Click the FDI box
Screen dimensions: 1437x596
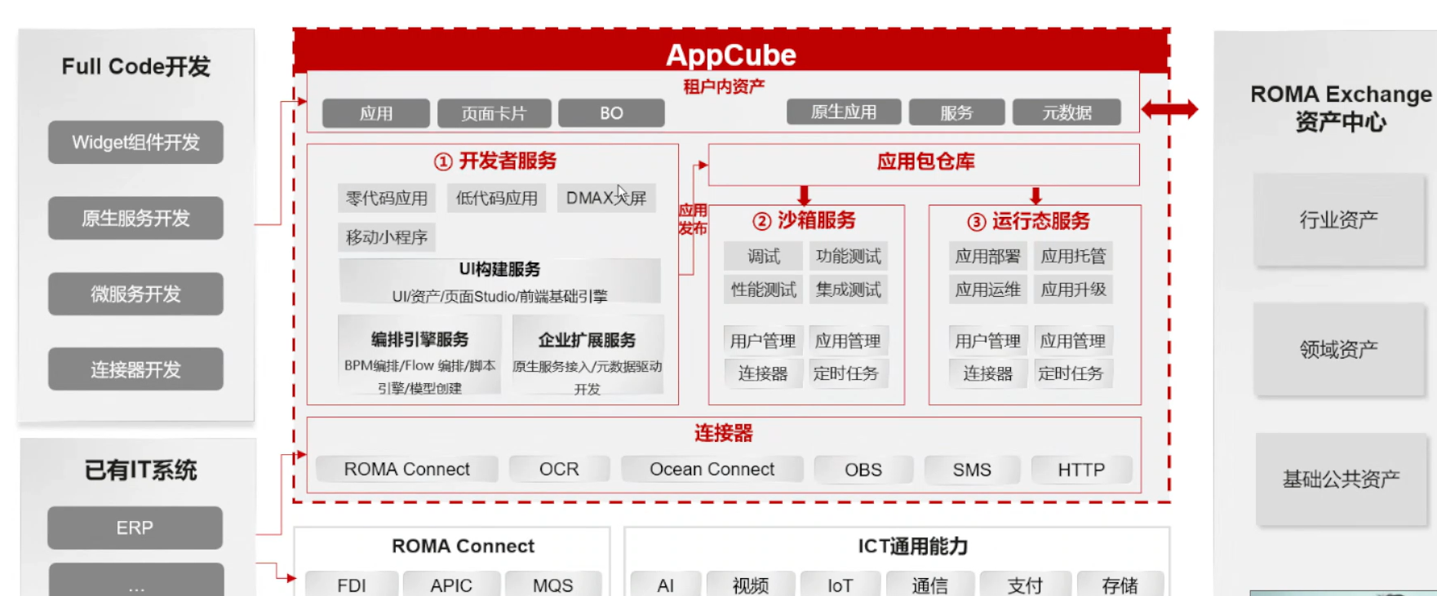[x=352, y=585]
